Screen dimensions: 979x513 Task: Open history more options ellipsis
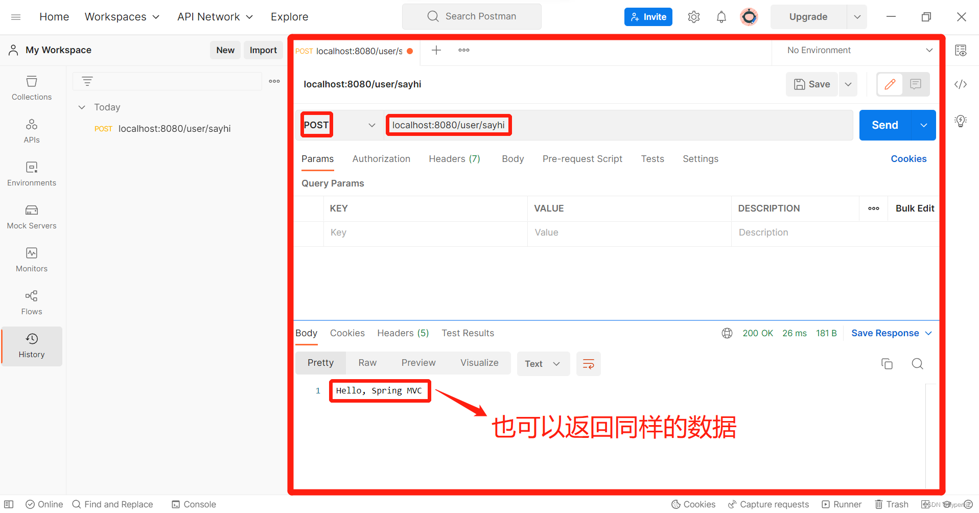click(274, 81)
